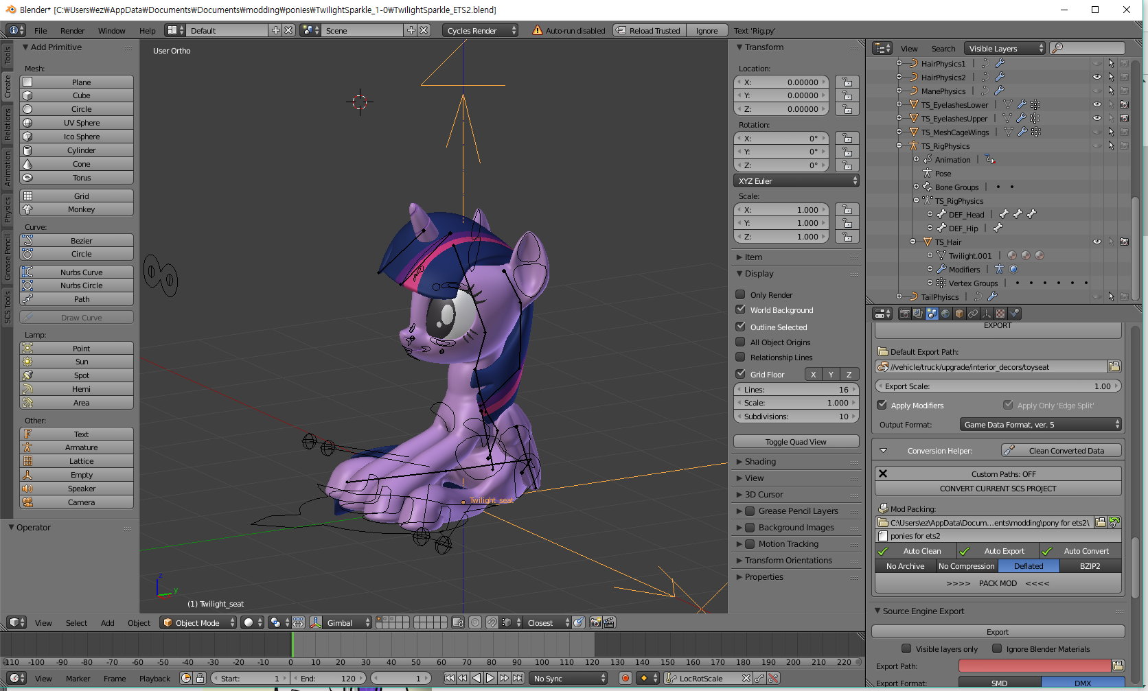Uncheck Outline Selected checkbox

click(741, 327)
